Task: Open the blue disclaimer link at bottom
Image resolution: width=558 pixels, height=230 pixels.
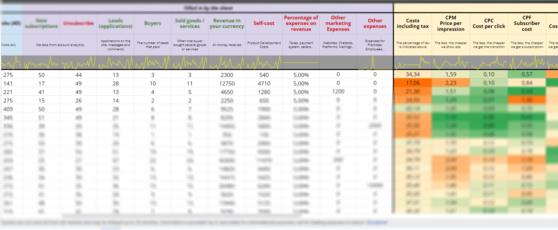Action: 377,222
